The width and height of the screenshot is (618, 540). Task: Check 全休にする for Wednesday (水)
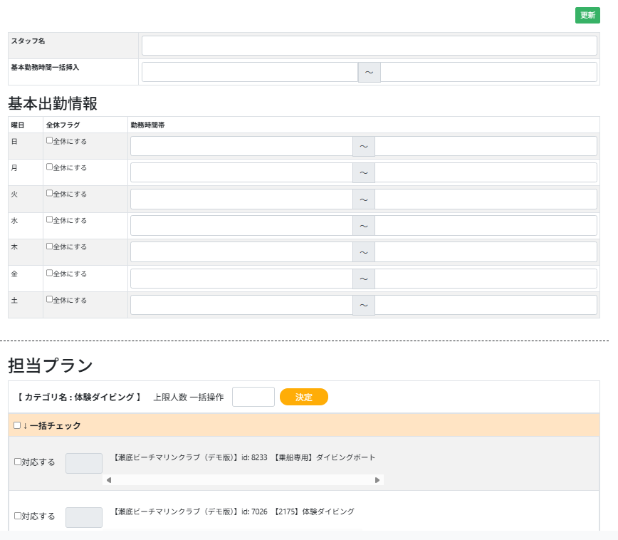pyautogui.click(x=50, y=220)
